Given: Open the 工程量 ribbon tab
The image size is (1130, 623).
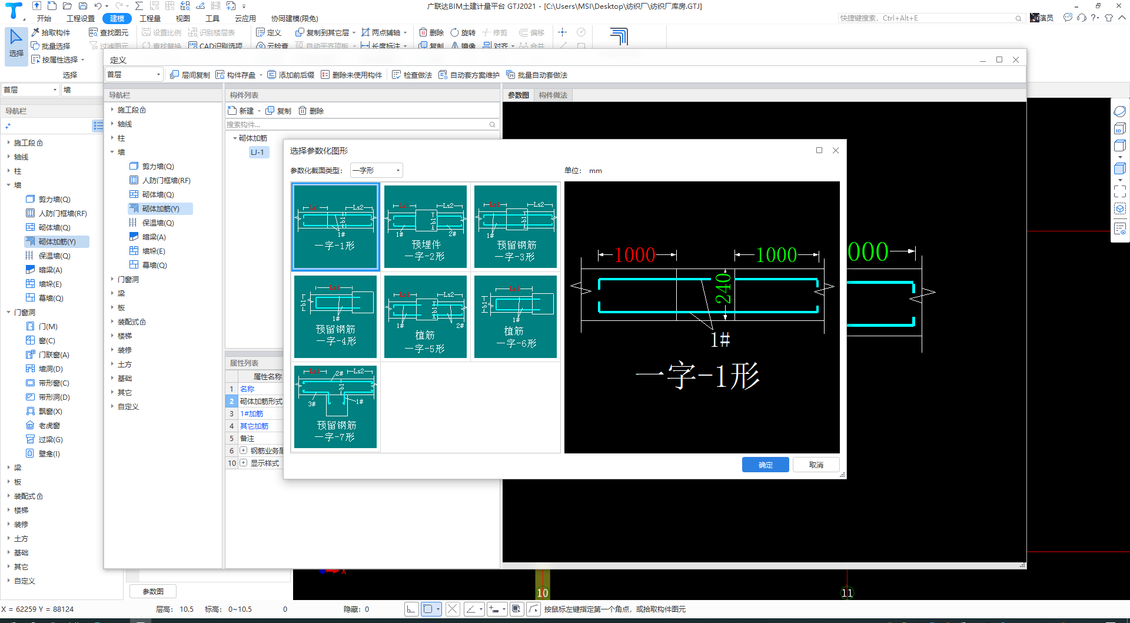Looking at the screenshot, I should 150,18.
